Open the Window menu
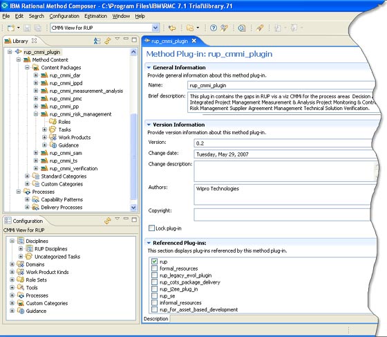The image size is (387, 337). (121, 17)
